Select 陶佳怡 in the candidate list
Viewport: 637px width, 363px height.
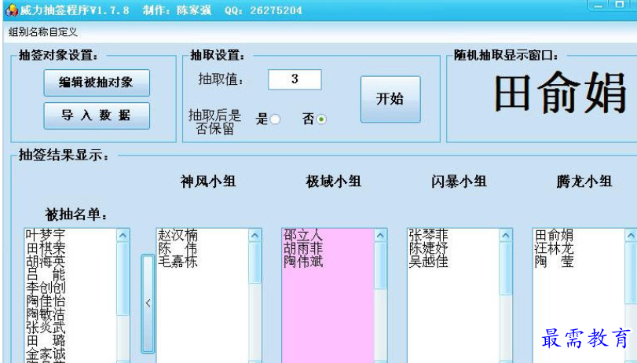[46, 301]
